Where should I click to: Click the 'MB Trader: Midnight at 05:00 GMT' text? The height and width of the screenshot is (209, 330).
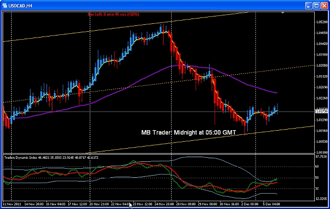pyautogui.click(x=188, y=132)
